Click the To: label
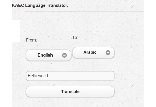156x107 pixels. [75, 38]
